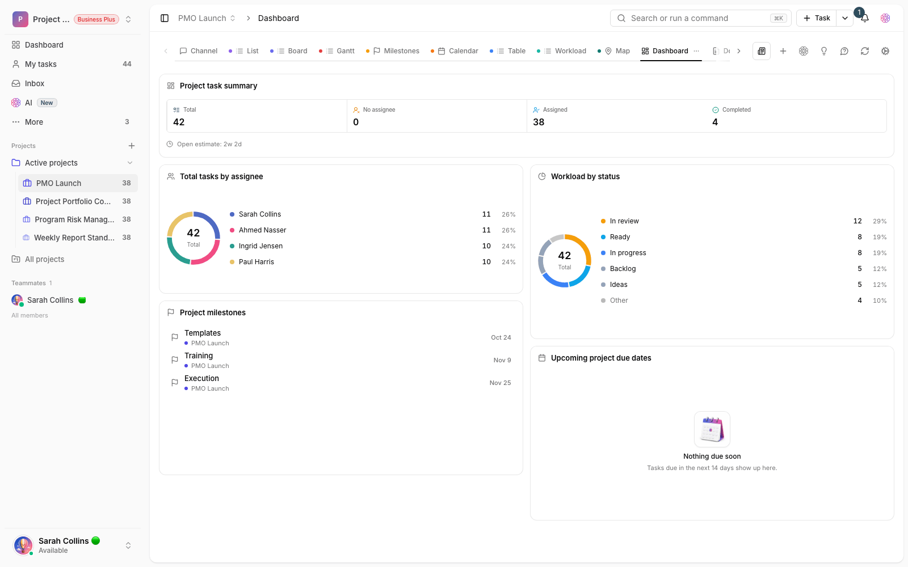Open Sarah Collins status menu chevrons
Image resolution: width=908 pixels, height=567 pixels.
tap(128, 545)
